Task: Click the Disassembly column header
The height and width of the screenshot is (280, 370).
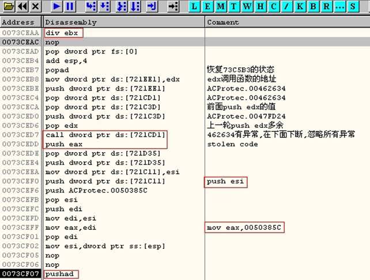Action: 124,22
